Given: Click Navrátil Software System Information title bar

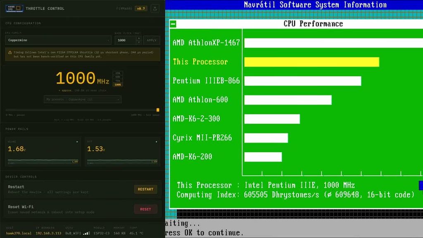Looking at the screenshot, I should 294,5.
